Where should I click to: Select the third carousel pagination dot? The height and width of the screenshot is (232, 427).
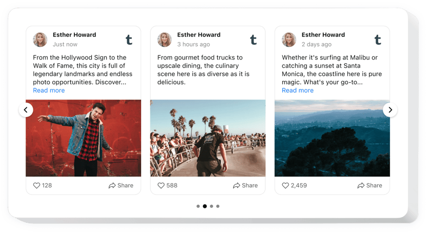(211, 206)
